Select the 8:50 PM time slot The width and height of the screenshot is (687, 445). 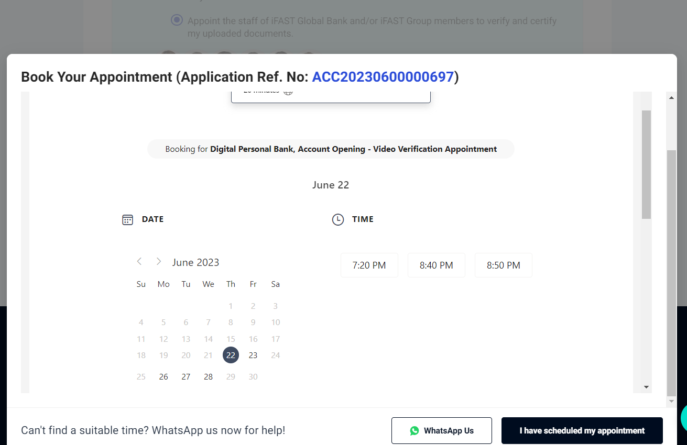tap(503, 265)
